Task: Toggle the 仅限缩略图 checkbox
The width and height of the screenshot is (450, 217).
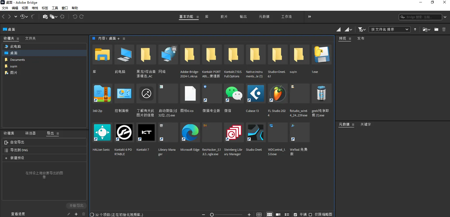Action: click(x=310, y=215)
